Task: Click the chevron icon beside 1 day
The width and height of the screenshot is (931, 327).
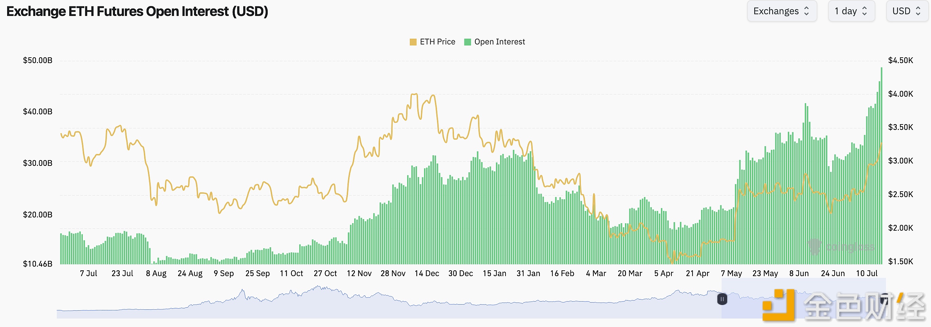Action: tap(864, 11)
